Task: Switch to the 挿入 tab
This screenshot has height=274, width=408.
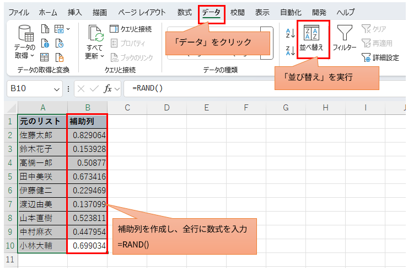Action: click(x=75, y=12)
